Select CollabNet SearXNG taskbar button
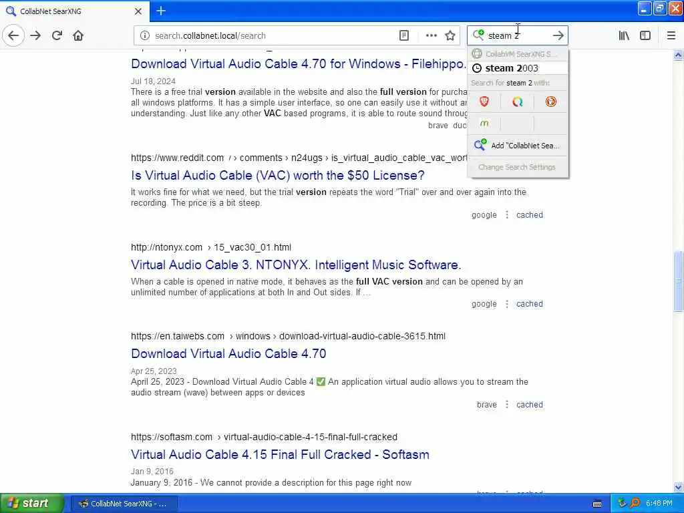Viewport: 684px width, 513px height. pos(124,504)
